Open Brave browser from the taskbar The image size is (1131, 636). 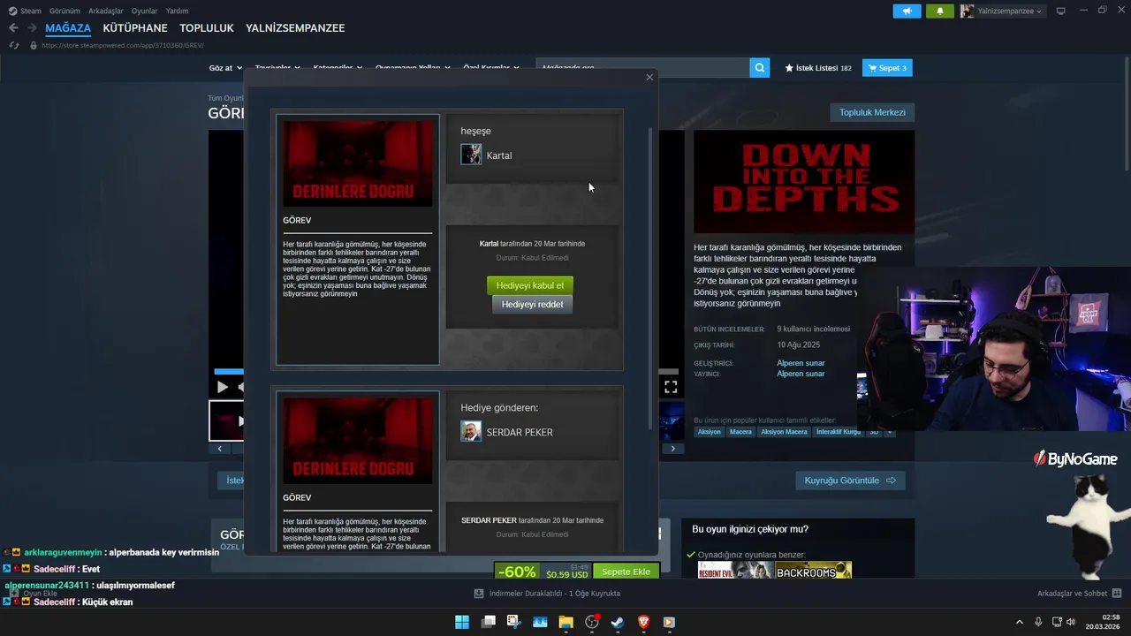[x=643, y=622]
